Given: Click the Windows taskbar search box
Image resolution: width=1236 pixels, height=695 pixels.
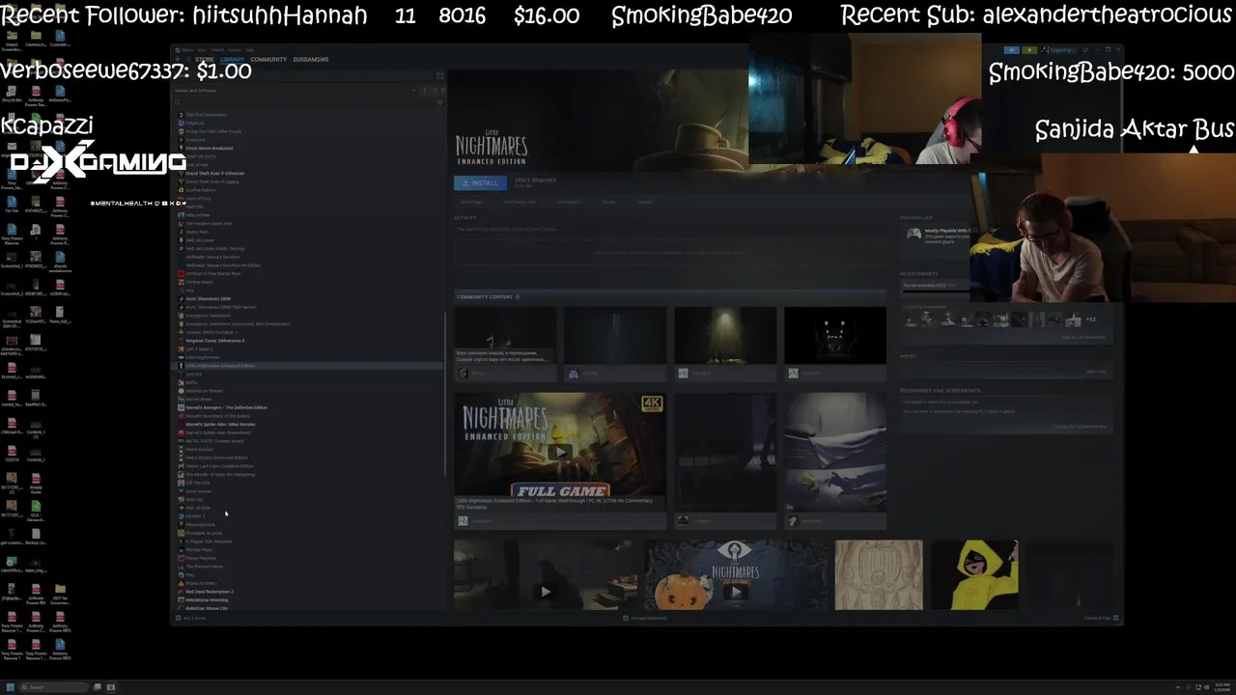Looking at the screenshot, I should (x=56, y=687).
